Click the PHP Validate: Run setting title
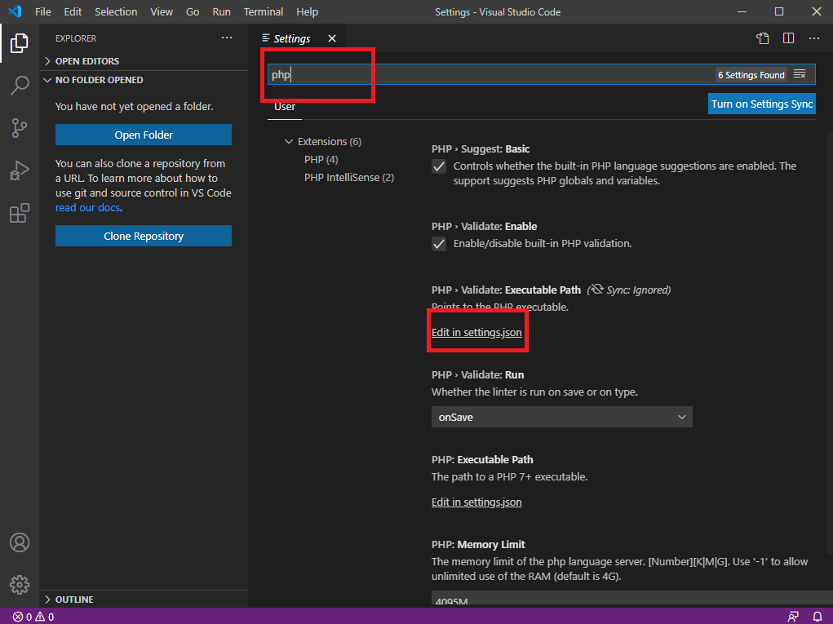This screenshot has height=624, width=833. (477, 375)
